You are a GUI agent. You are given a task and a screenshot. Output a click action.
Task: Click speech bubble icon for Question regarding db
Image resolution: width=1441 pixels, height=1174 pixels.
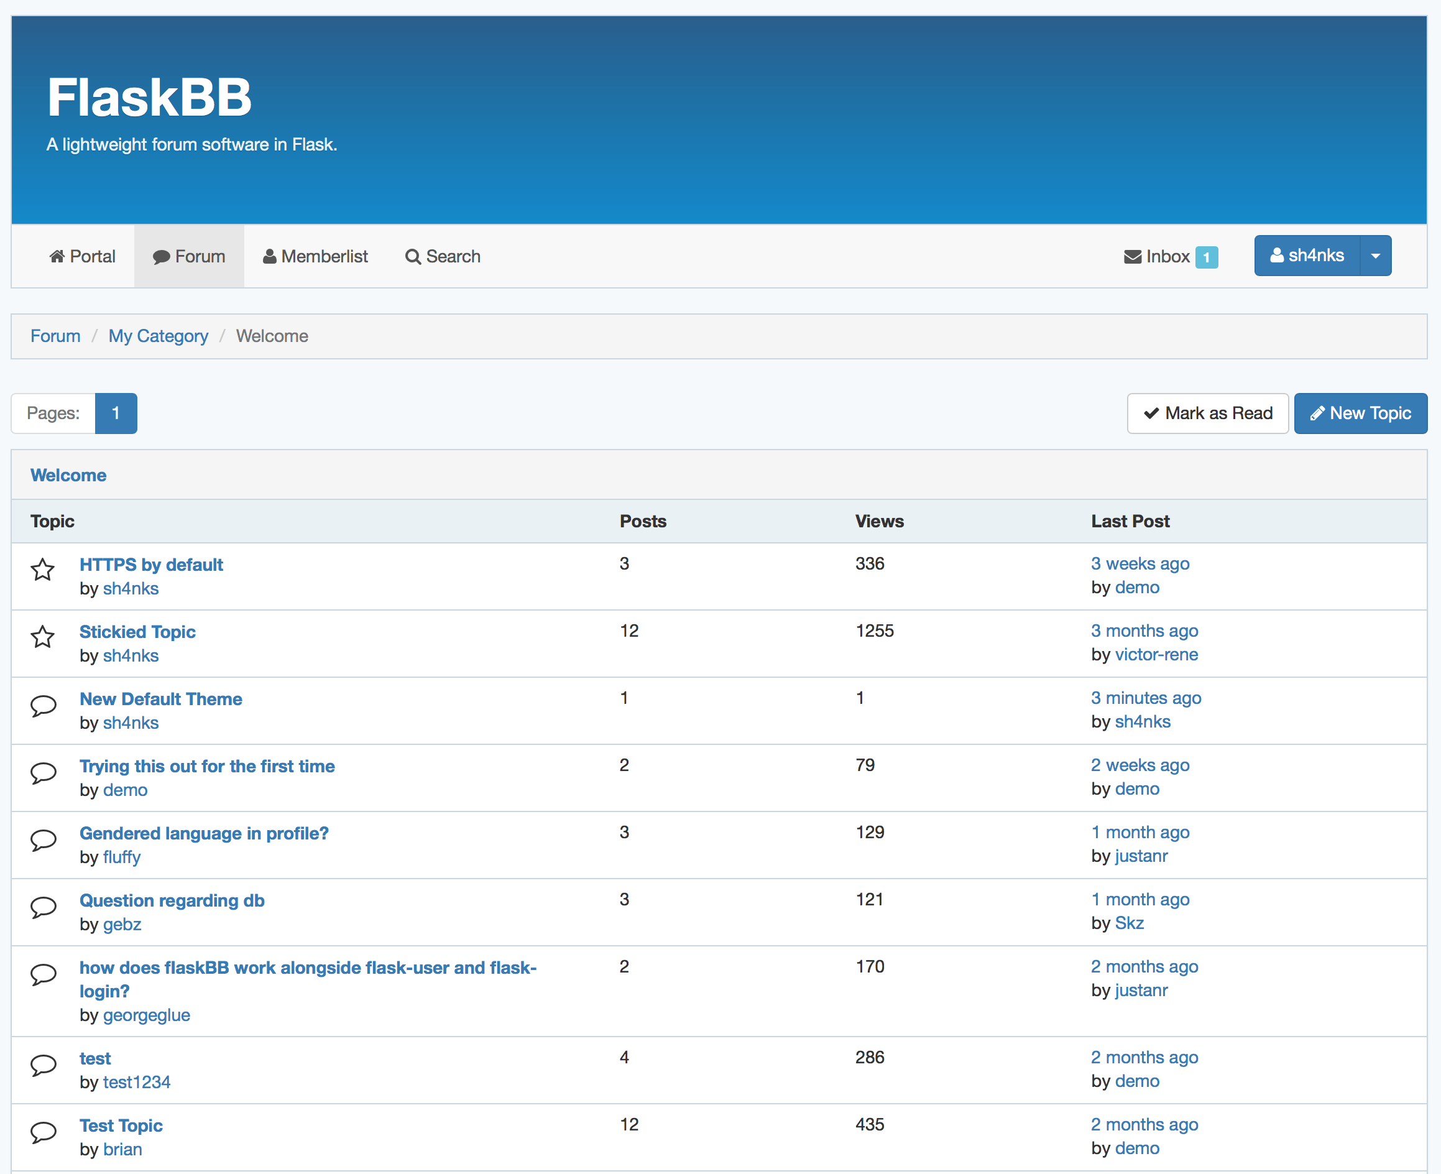click(44, 906)
